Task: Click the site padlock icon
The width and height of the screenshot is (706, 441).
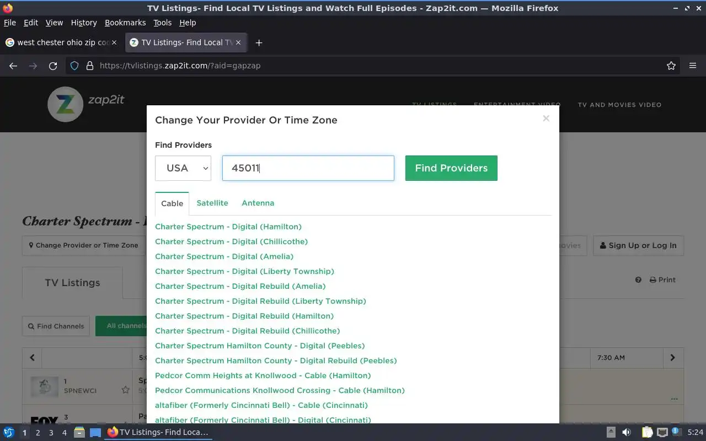Action: [x=90, y=66]
